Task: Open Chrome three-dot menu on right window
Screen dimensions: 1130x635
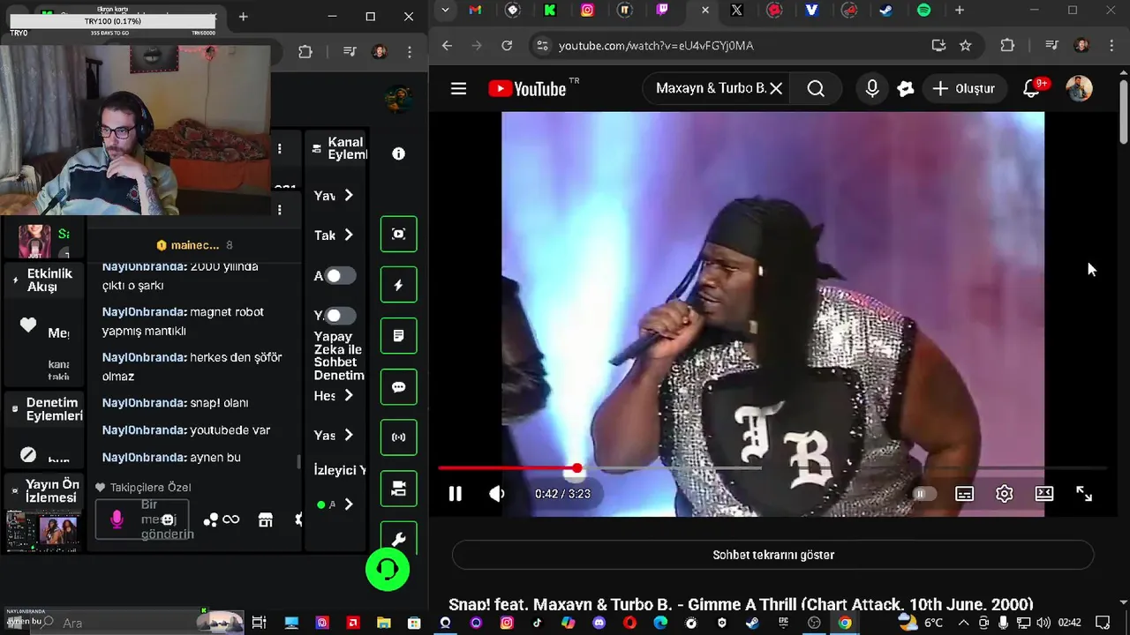Action: click(1111, 45)
